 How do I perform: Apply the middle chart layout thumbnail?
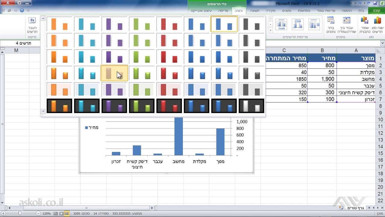coord(297,24)
